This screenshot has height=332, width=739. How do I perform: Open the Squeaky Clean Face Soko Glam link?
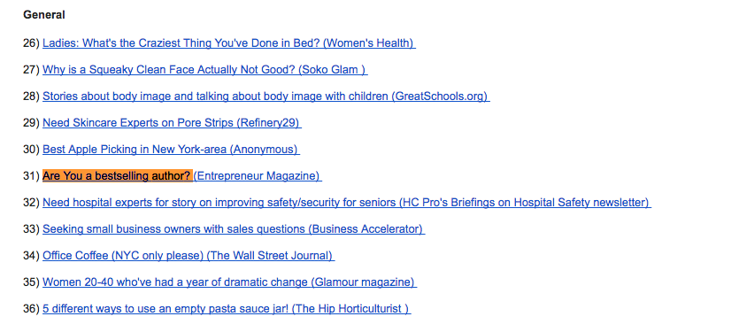[x=205, y=70]
